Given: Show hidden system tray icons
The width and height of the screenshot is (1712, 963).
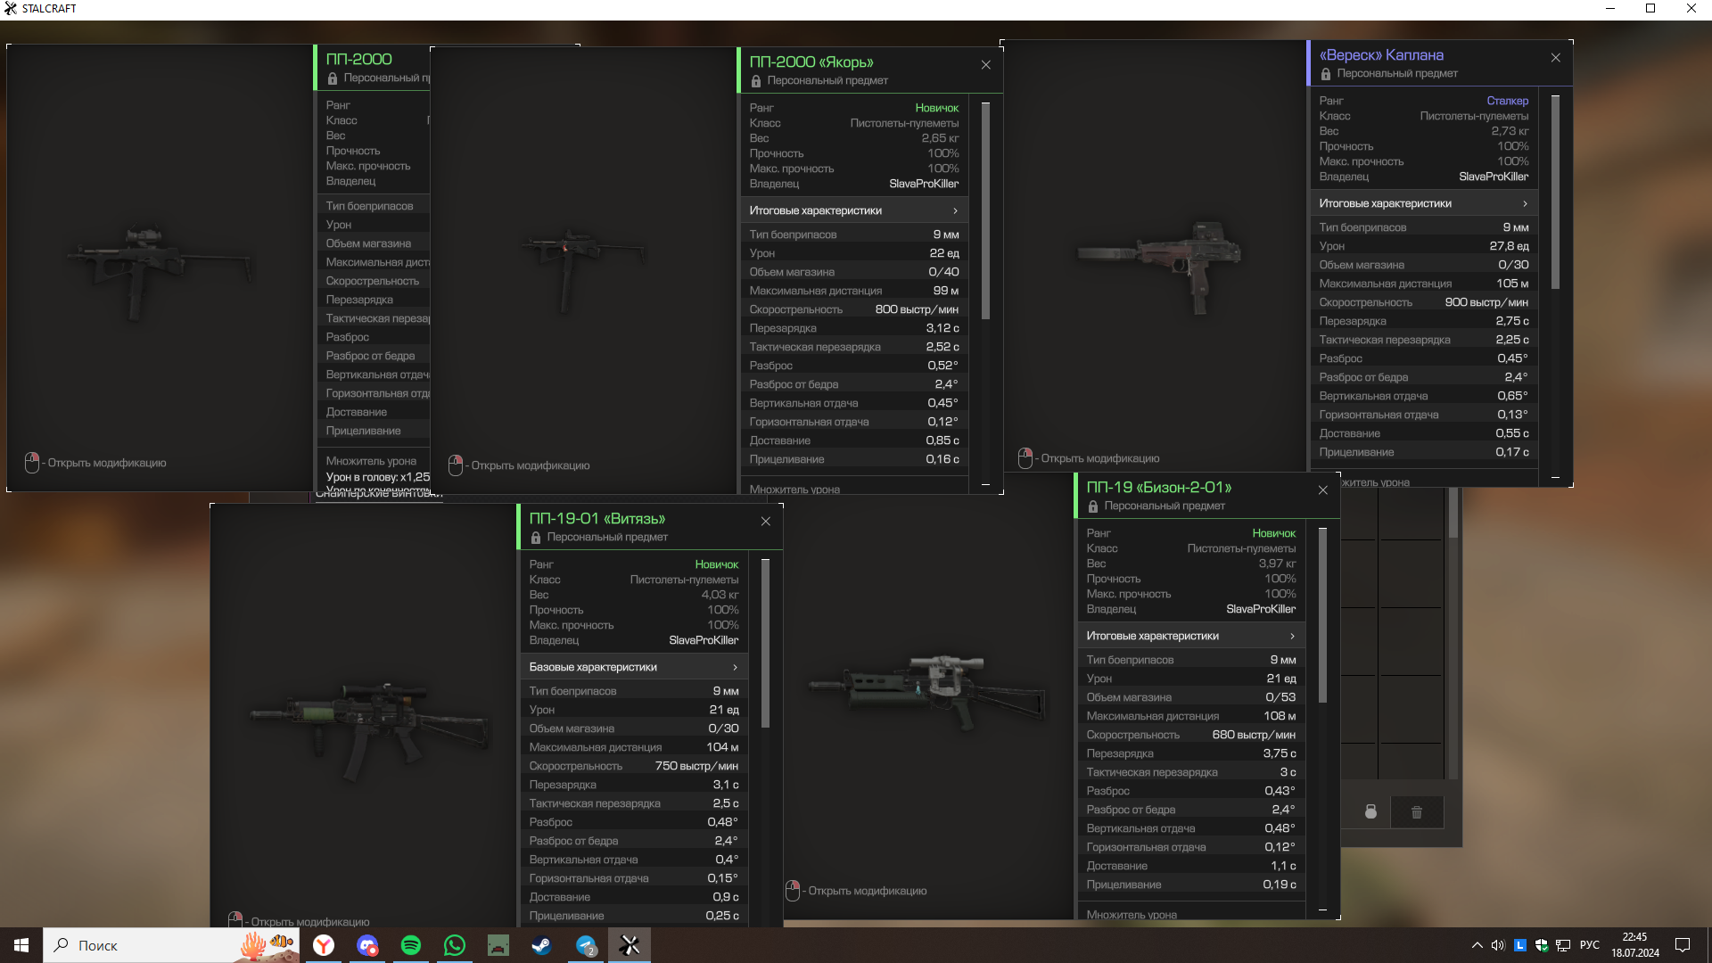Looking at the screenshot, I should (1477, 945).
